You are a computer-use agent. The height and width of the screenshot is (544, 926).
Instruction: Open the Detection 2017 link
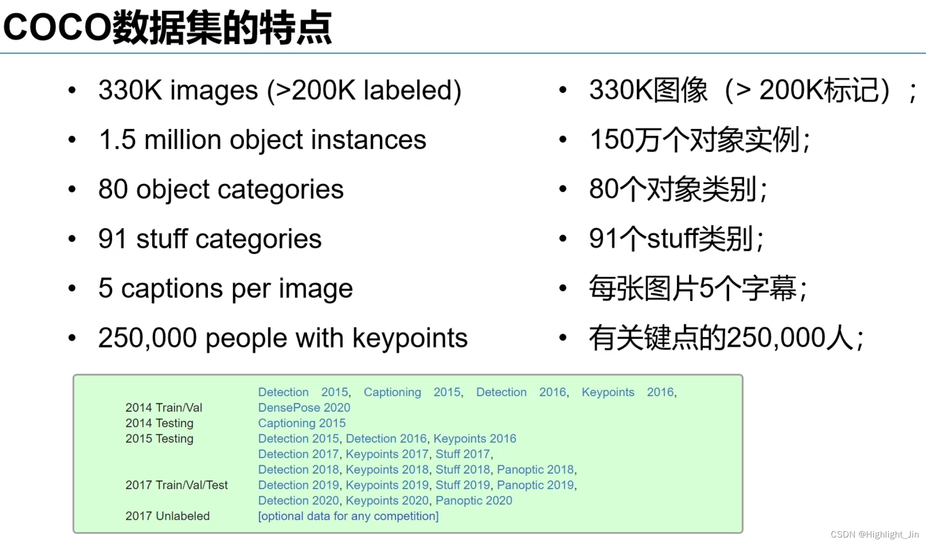[x=298, y=454]
